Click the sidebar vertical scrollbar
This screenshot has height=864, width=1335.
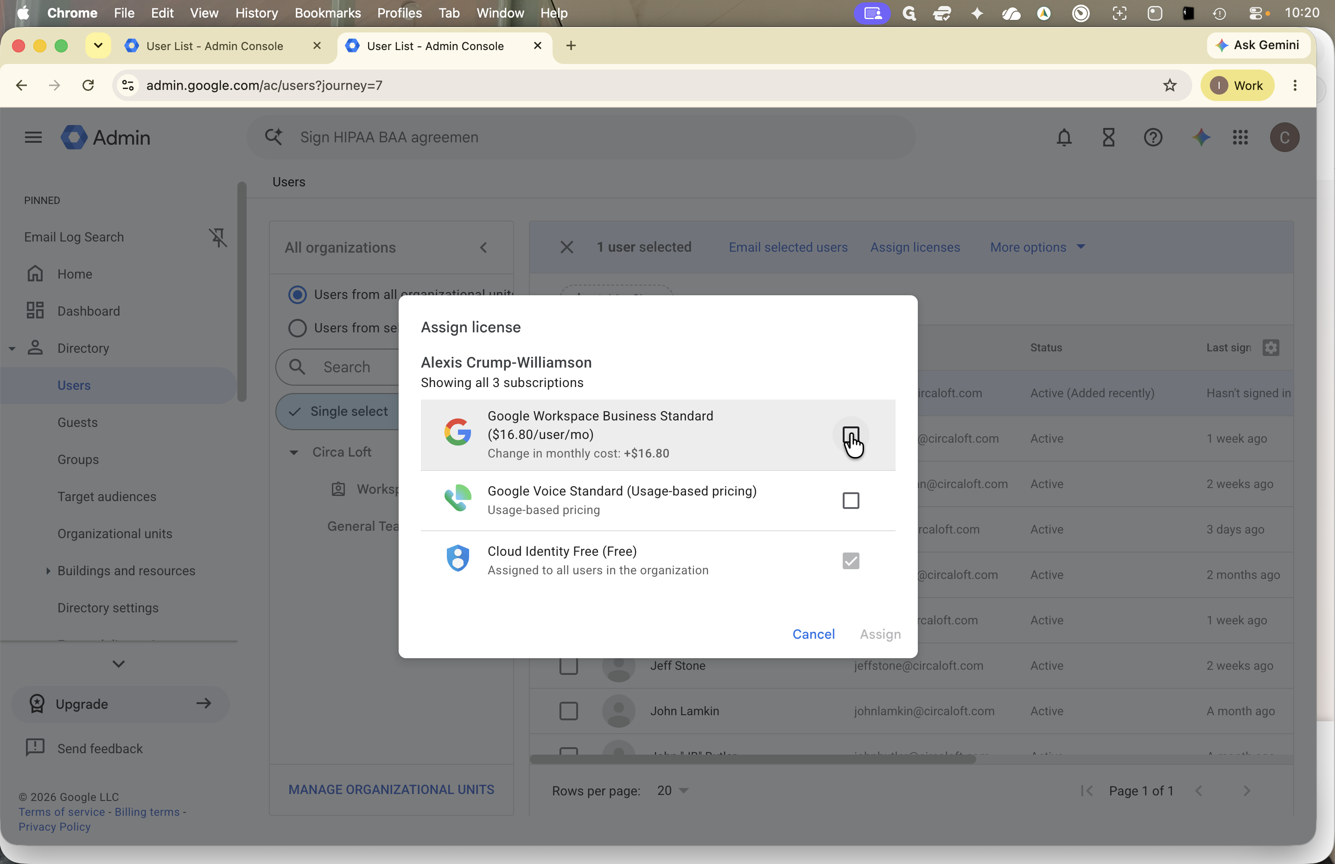coord(242,292)
